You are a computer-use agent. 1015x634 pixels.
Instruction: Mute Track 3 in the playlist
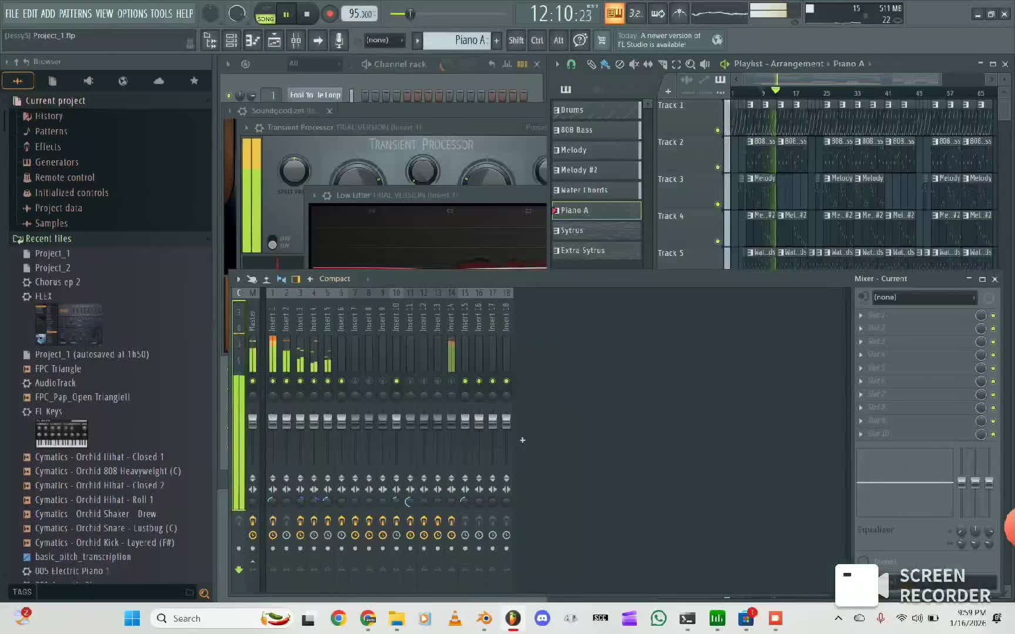[717, 204]
